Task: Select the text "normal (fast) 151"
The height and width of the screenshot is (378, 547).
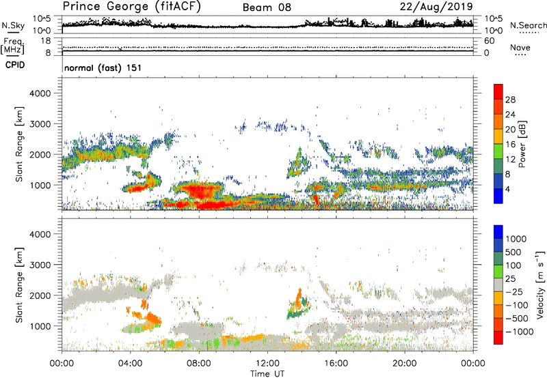Action: coord(103,68)
